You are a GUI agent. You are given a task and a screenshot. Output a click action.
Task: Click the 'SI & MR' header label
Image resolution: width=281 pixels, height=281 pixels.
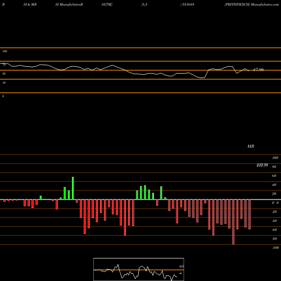30,4
